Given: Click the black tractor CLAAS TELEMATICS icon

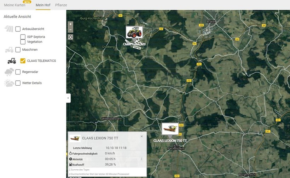Looking at the screenshot, I should (12, 61).
